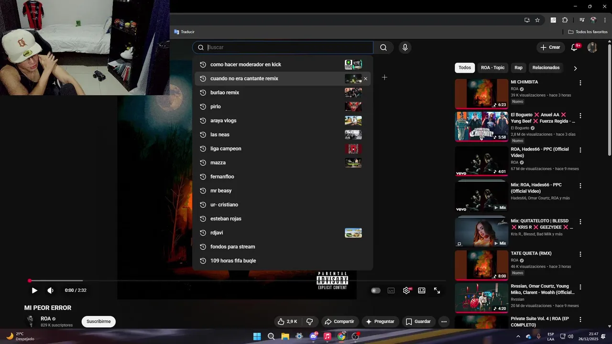This screenshot has height=344, width=612.
Task: Select the Todos filter chip
Action: 465,68
